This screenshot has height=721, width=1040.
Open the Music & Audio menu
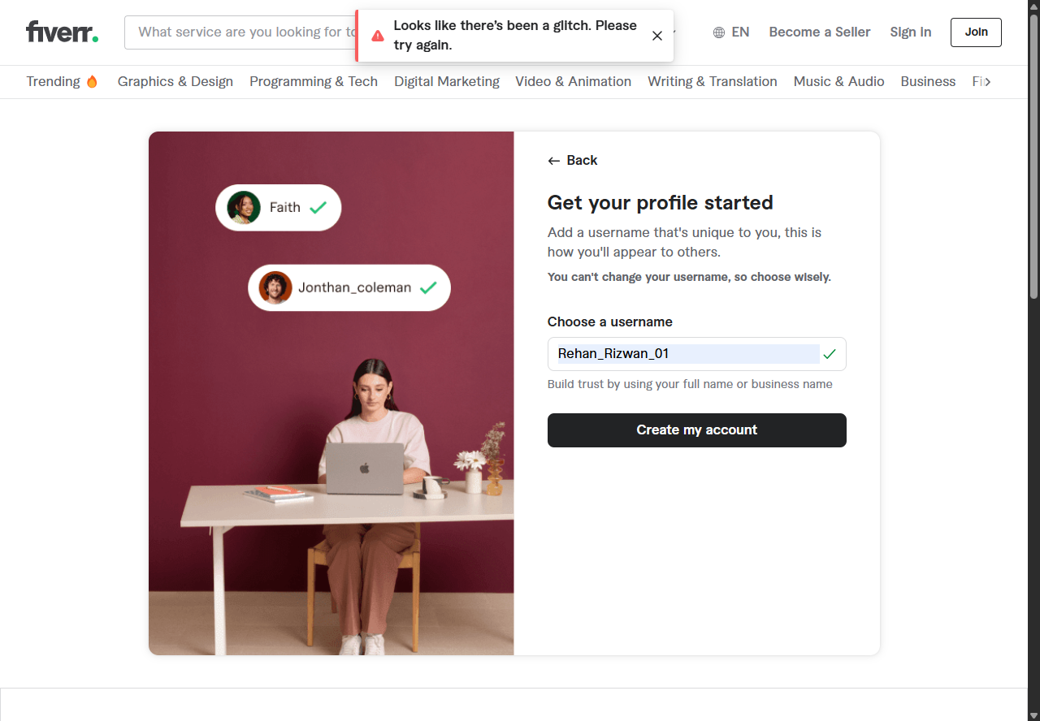tap(839, 81)
